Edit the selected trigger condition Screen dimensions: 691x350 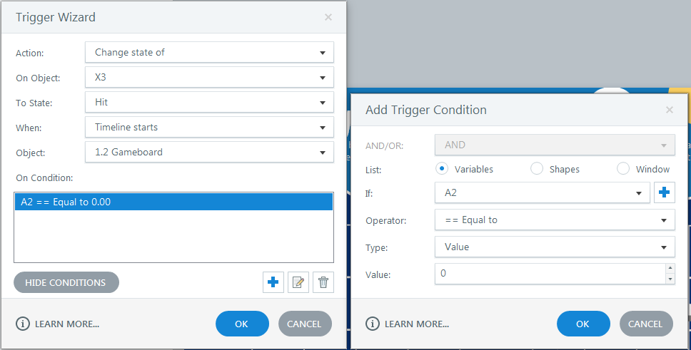(x=298, y=283)
